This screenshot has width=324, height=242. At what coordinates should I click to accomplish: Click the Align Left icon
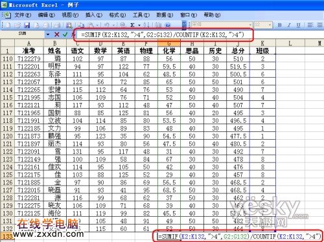[310, 25]
